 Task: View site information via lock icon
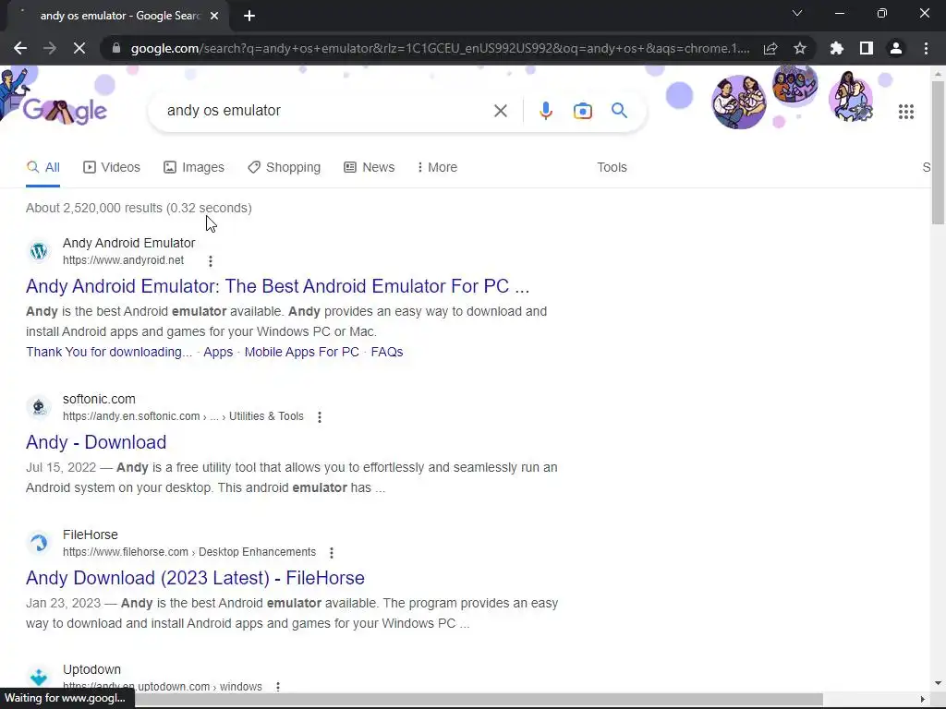point(116,48)
